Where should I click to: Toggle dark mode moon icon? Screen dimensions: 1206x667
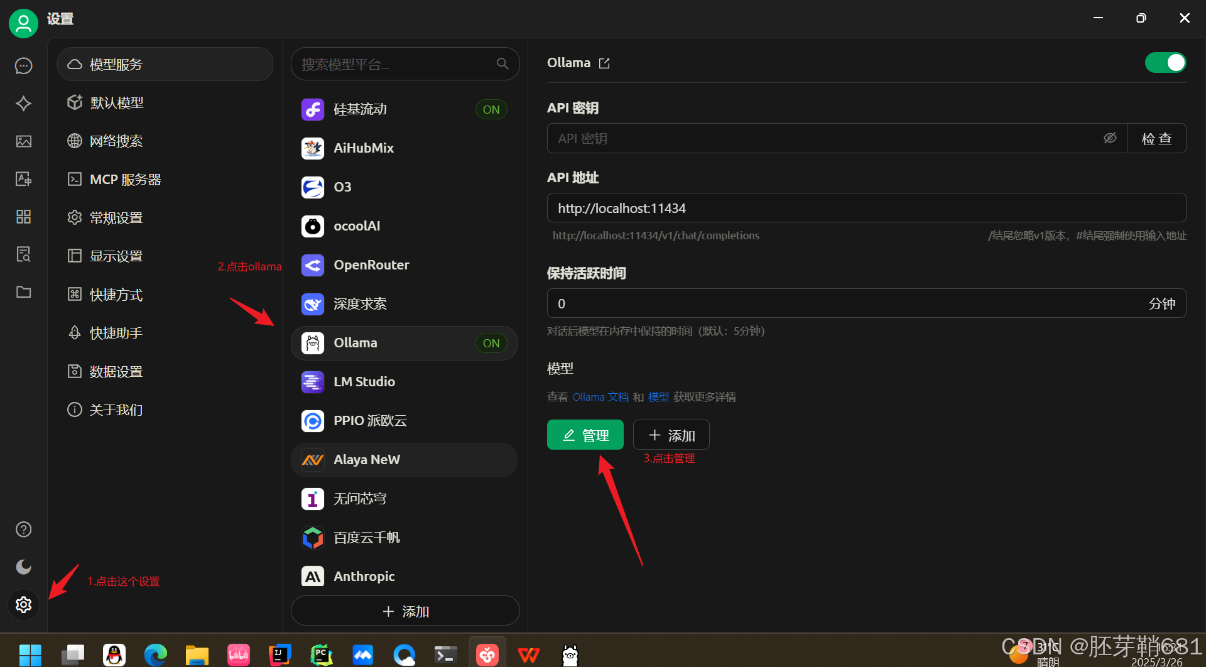tap(23, 567)
